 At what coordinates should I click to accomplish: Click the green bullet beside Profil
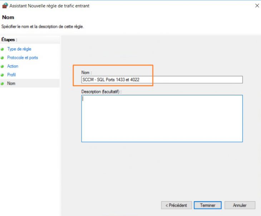2,75
